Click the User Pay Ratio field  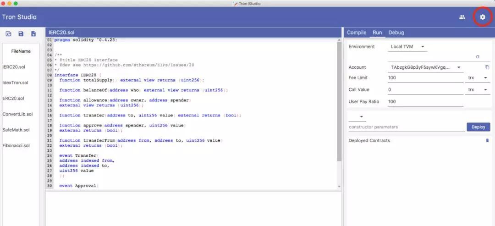pyautogui.click(x=425, y=102)
